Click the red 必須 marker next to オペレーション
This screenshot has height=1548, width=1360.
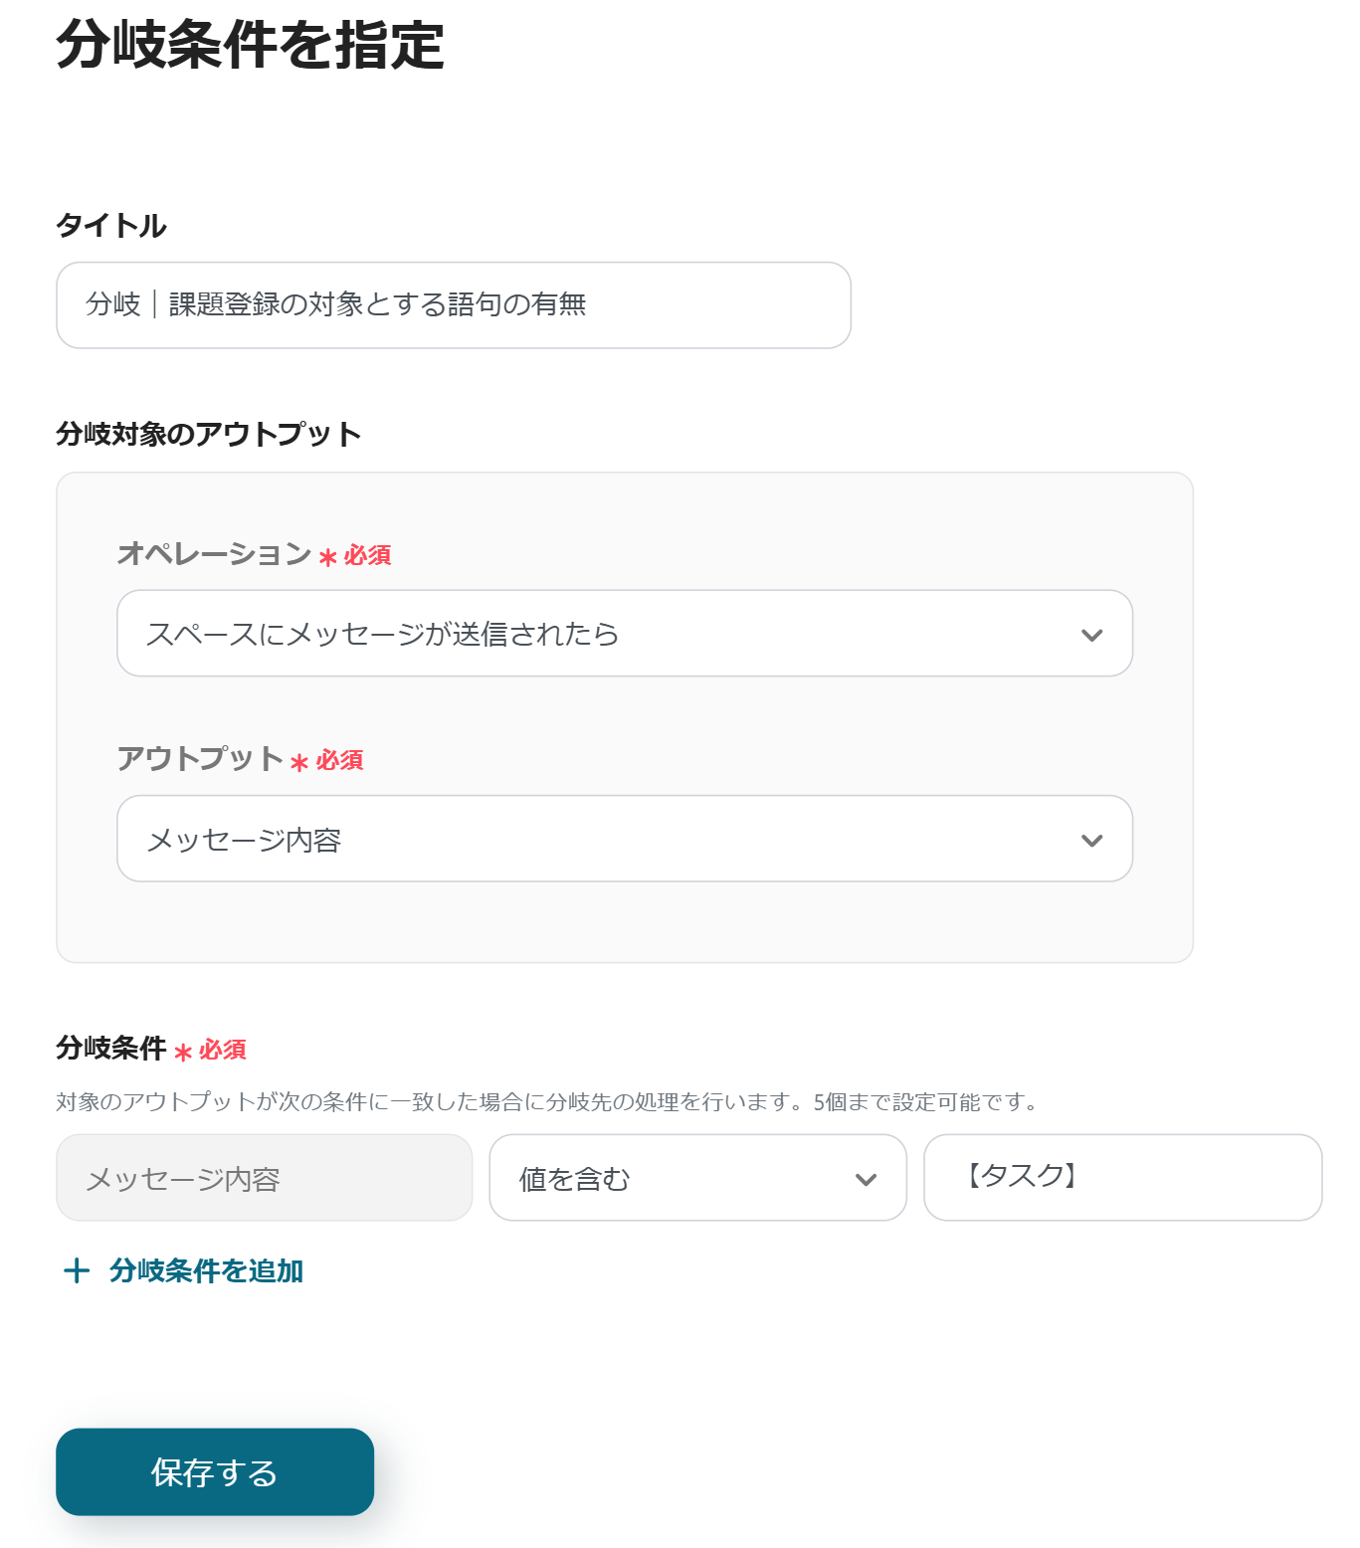pos(367,555)
